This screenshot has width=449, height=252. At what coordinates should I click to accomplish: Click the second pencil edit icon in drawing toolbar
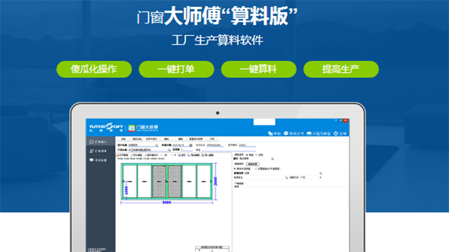tap(145, 155)
